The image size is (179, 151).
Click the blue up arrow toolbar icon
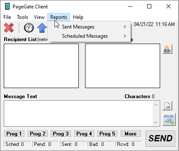click(42, 28)
